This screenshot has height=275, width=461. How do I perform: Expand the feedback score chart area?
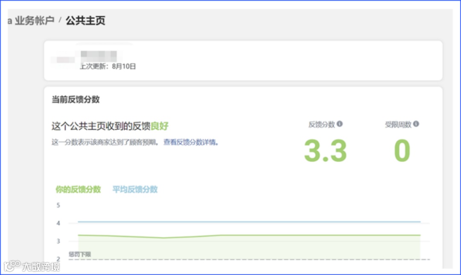click(248, 230)
